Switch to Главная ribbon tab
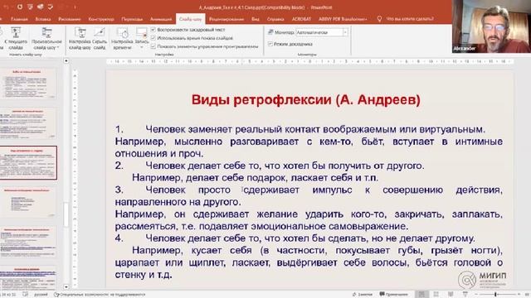 19,19
